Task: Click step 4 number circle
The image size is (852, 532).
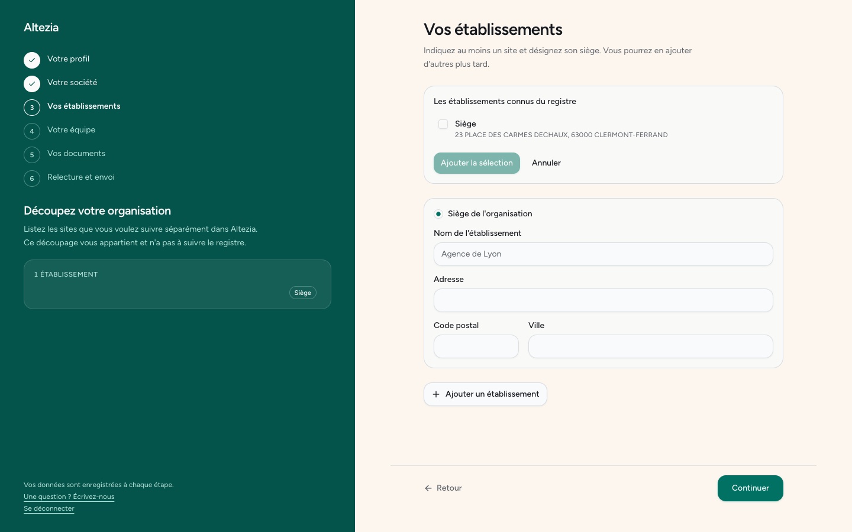Action: (x=32, y=131)
